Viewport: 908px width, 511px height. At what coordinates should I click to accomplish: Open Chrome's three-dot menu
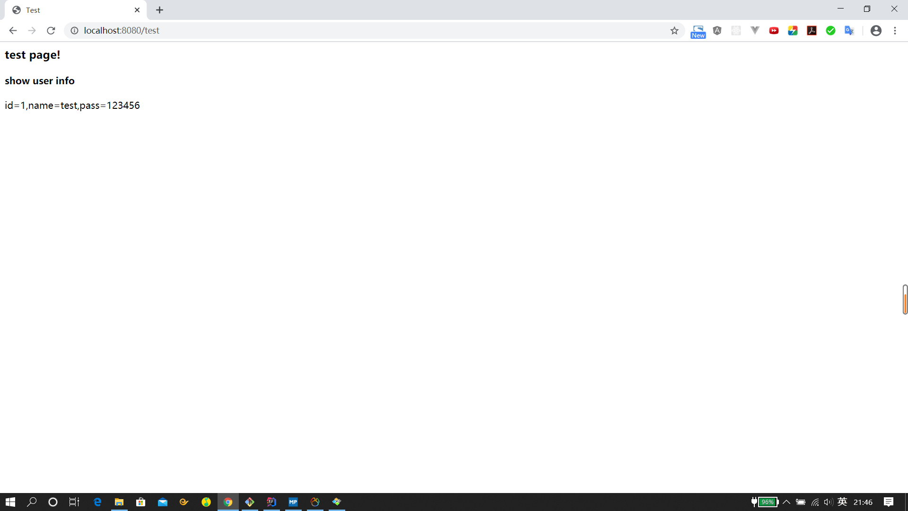(895, 31)
